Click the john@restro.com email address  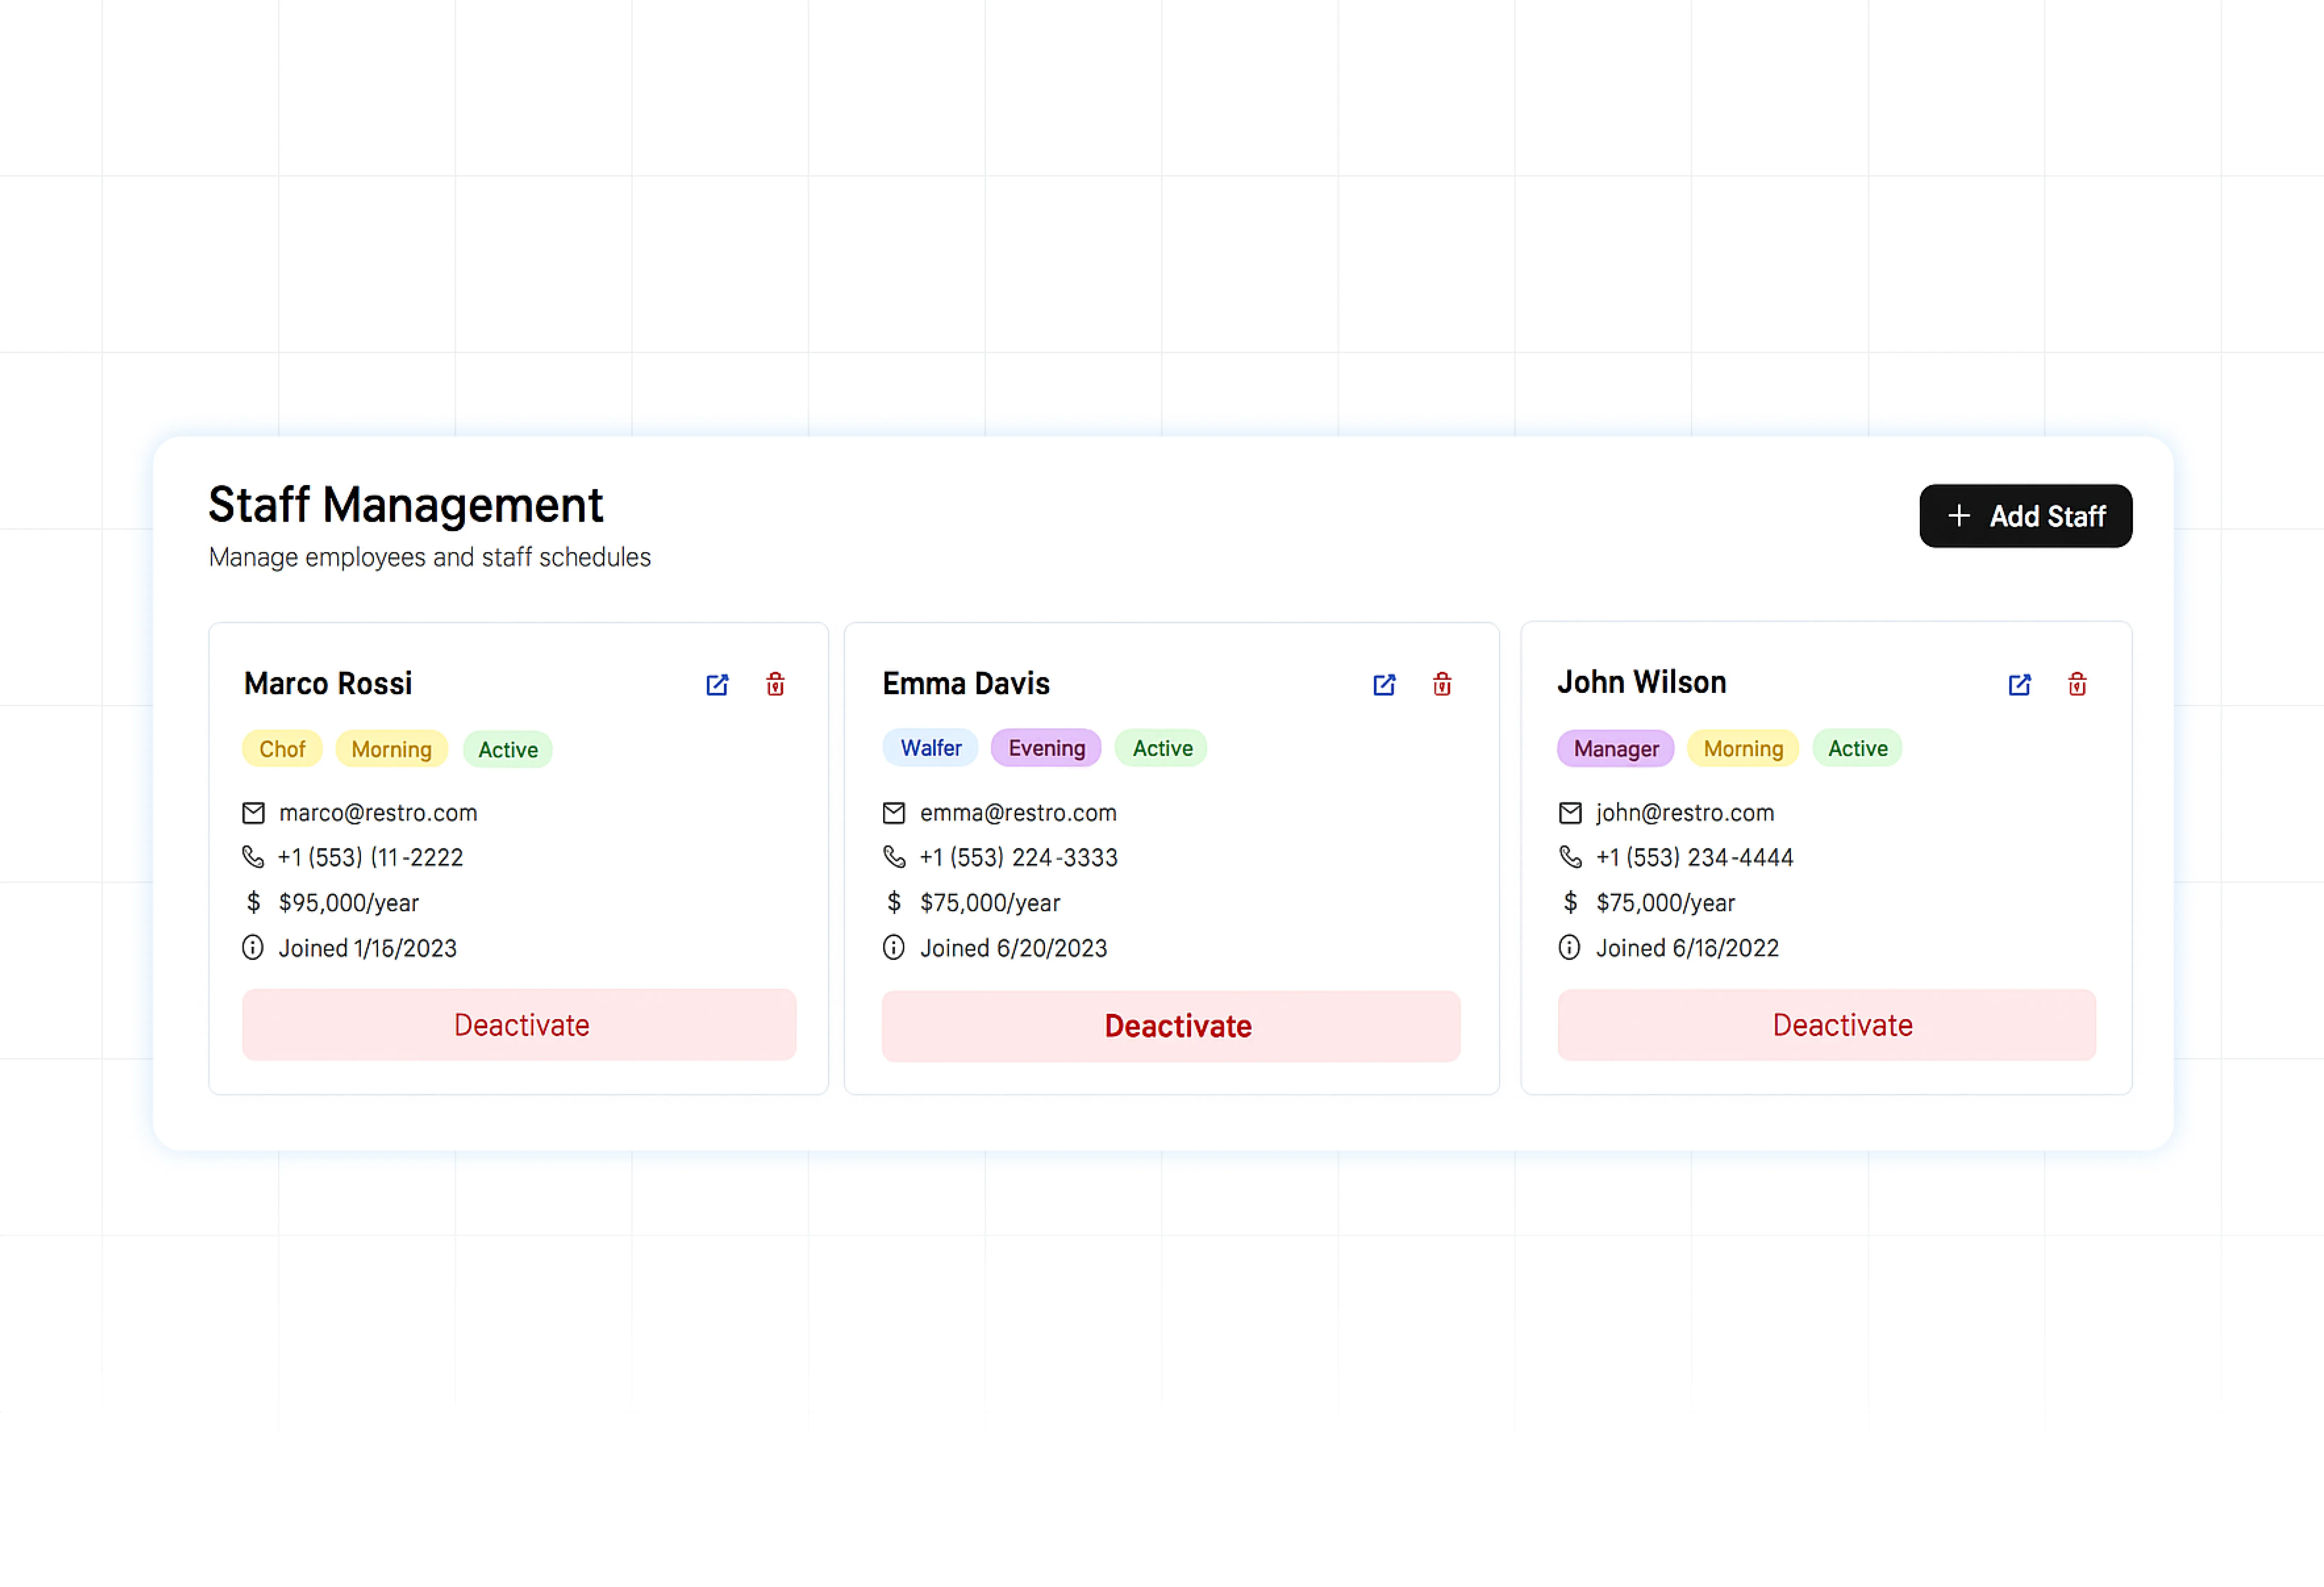(x=1685, y=813)
